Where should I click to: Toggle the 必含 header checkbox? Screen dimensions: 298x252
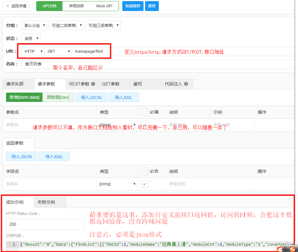pos(144,171)
